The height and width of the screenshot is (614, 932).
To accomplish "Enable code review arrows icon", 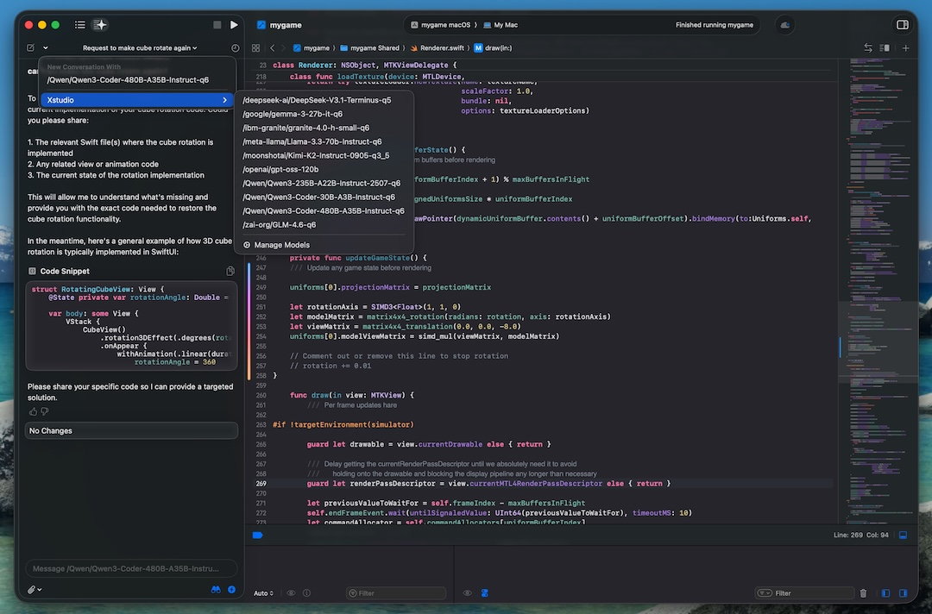I will (868, 48).
